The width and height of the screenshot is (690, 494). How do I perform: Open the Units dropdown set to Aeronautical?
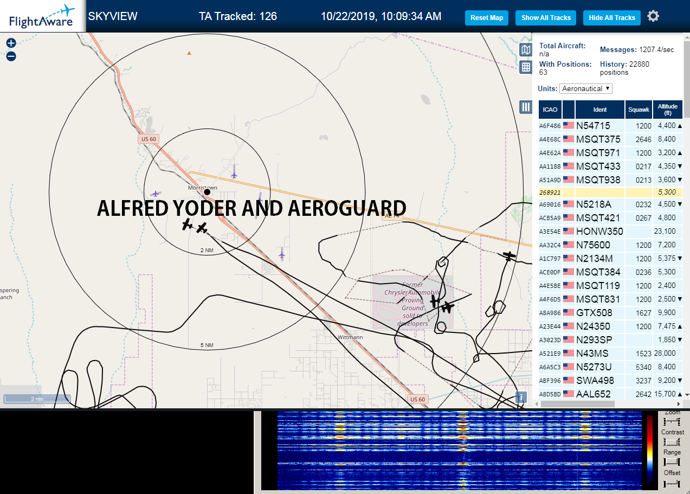click(586, 88)
